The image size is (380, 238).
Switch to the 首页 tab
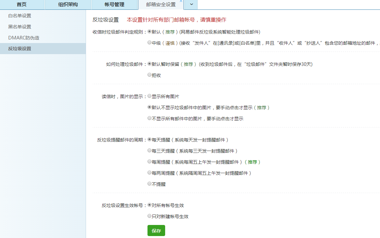point(21,5)
